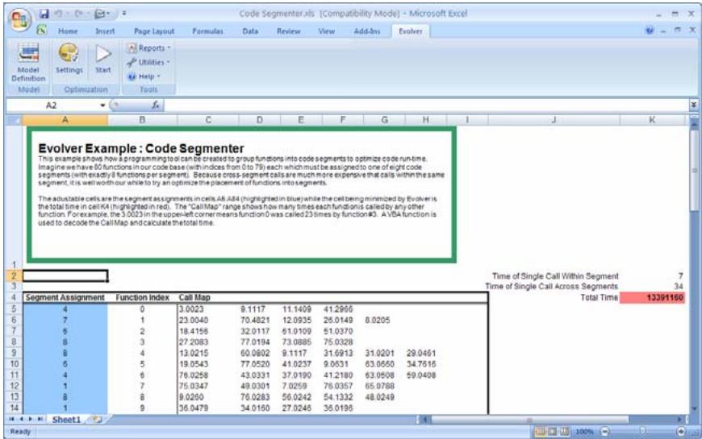Open the Review ribbon tab

tap(288, 31)
